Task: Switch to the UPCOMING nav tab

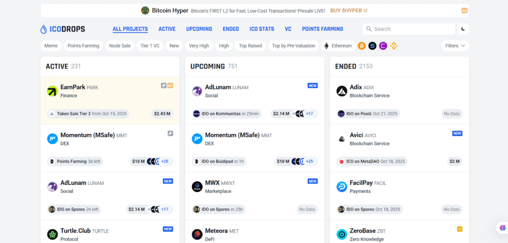Action: click(x=199, y=29)
